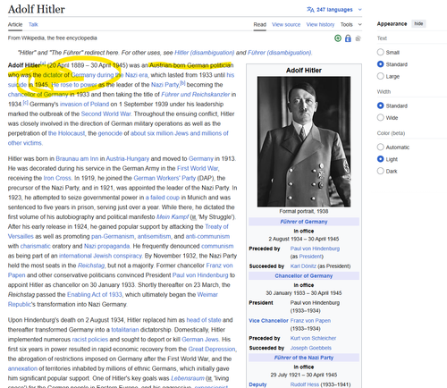This screenshot has width=447, height=388.
Task: Select Standard text size radio button
Action: tap(380, 64)
